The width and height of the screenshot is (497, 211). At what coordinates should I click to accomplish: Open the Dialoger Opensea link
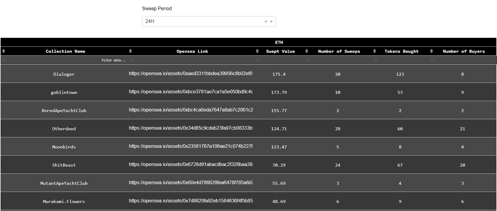[x=191, y=74]
